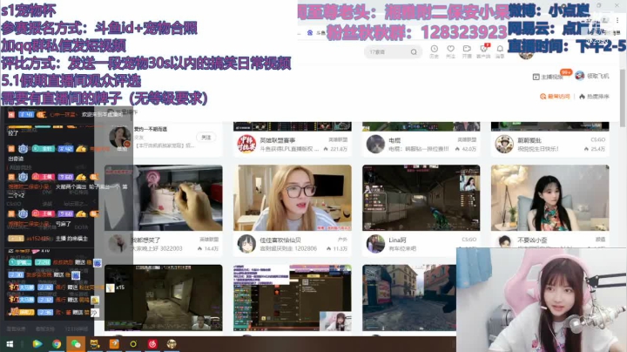
Task: Open the 客户端 icon with red badge
Action: [x=483, y=49]
